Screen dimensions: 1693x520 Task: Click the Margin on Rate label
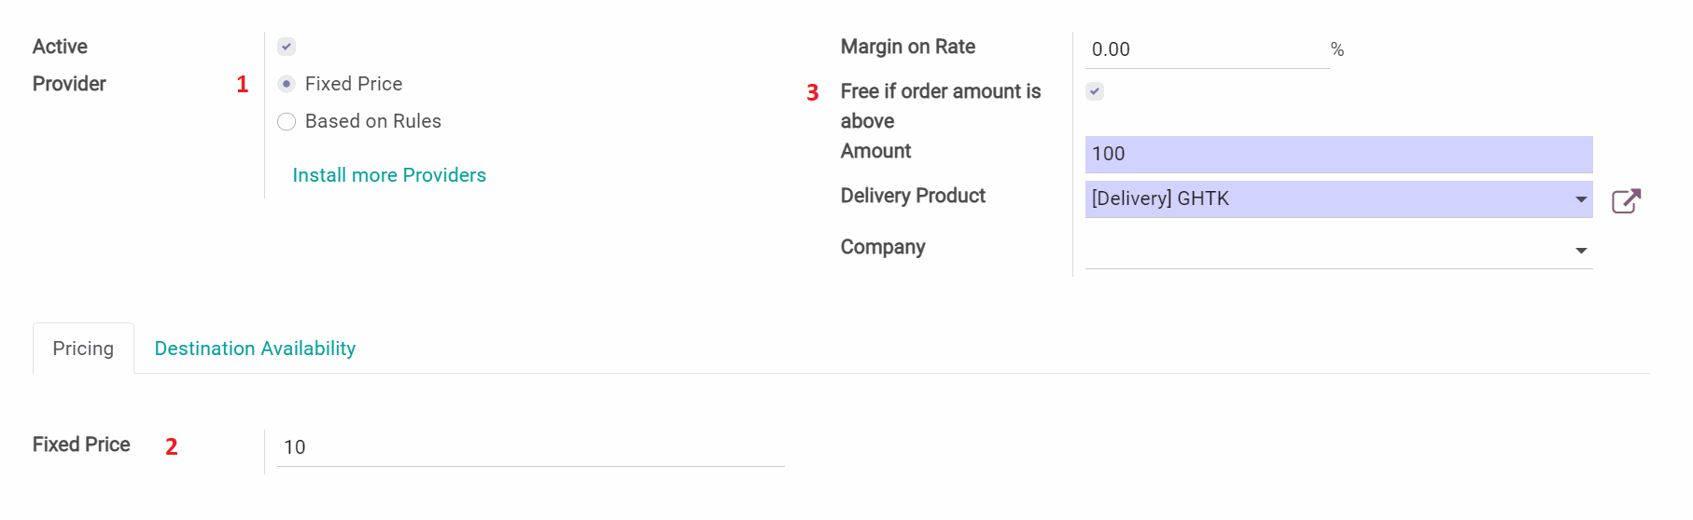pos(907,47)
